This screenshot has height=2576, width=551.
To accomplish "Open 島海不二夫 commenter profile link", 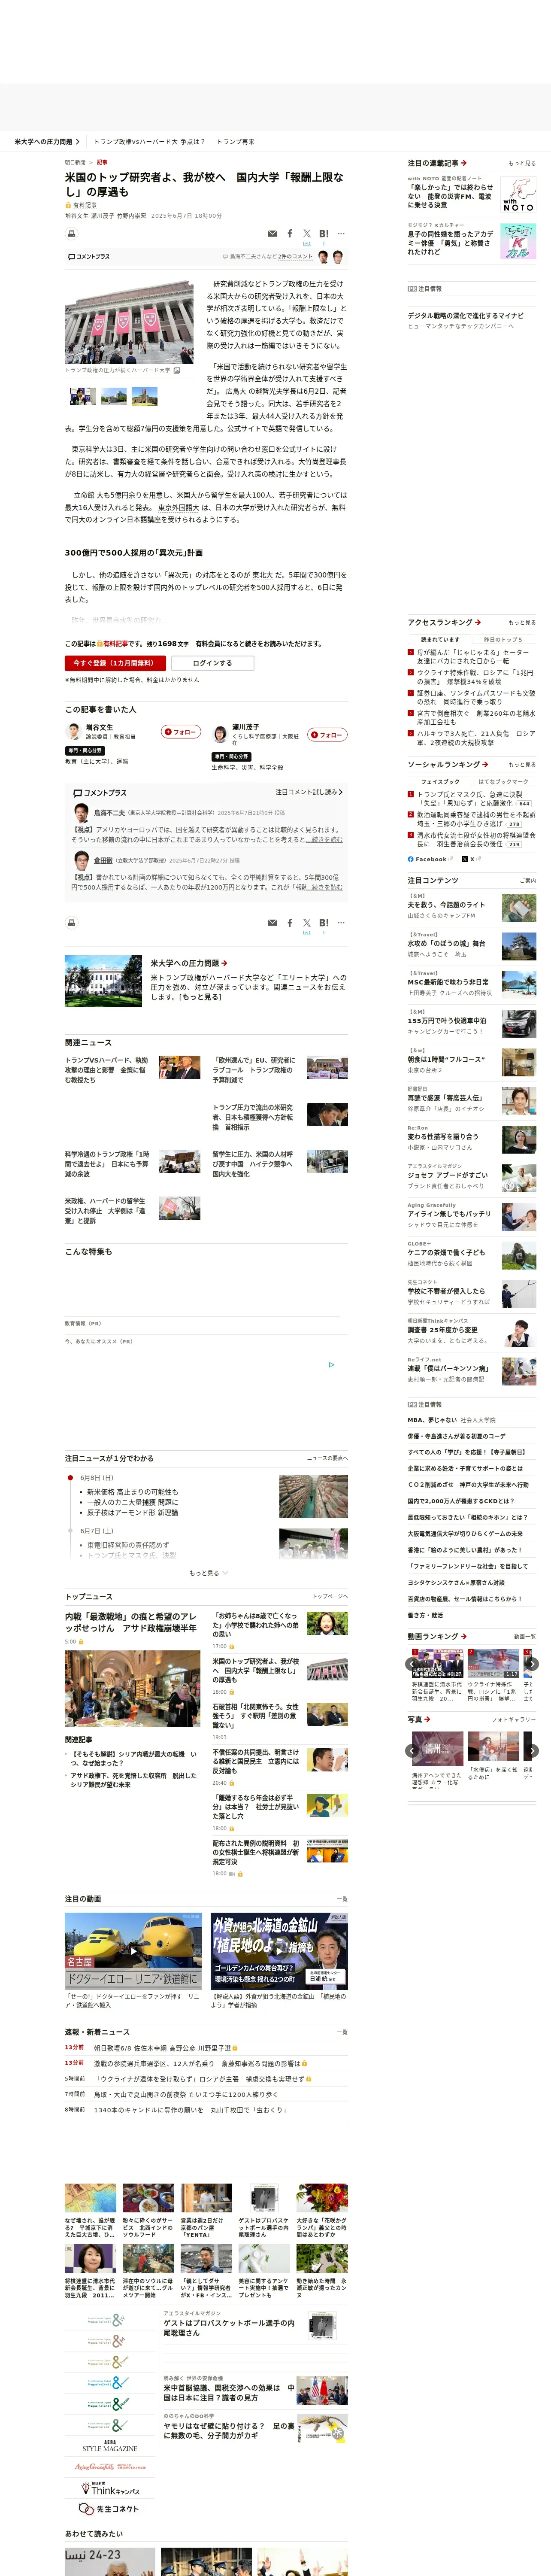I will point(109,813).
